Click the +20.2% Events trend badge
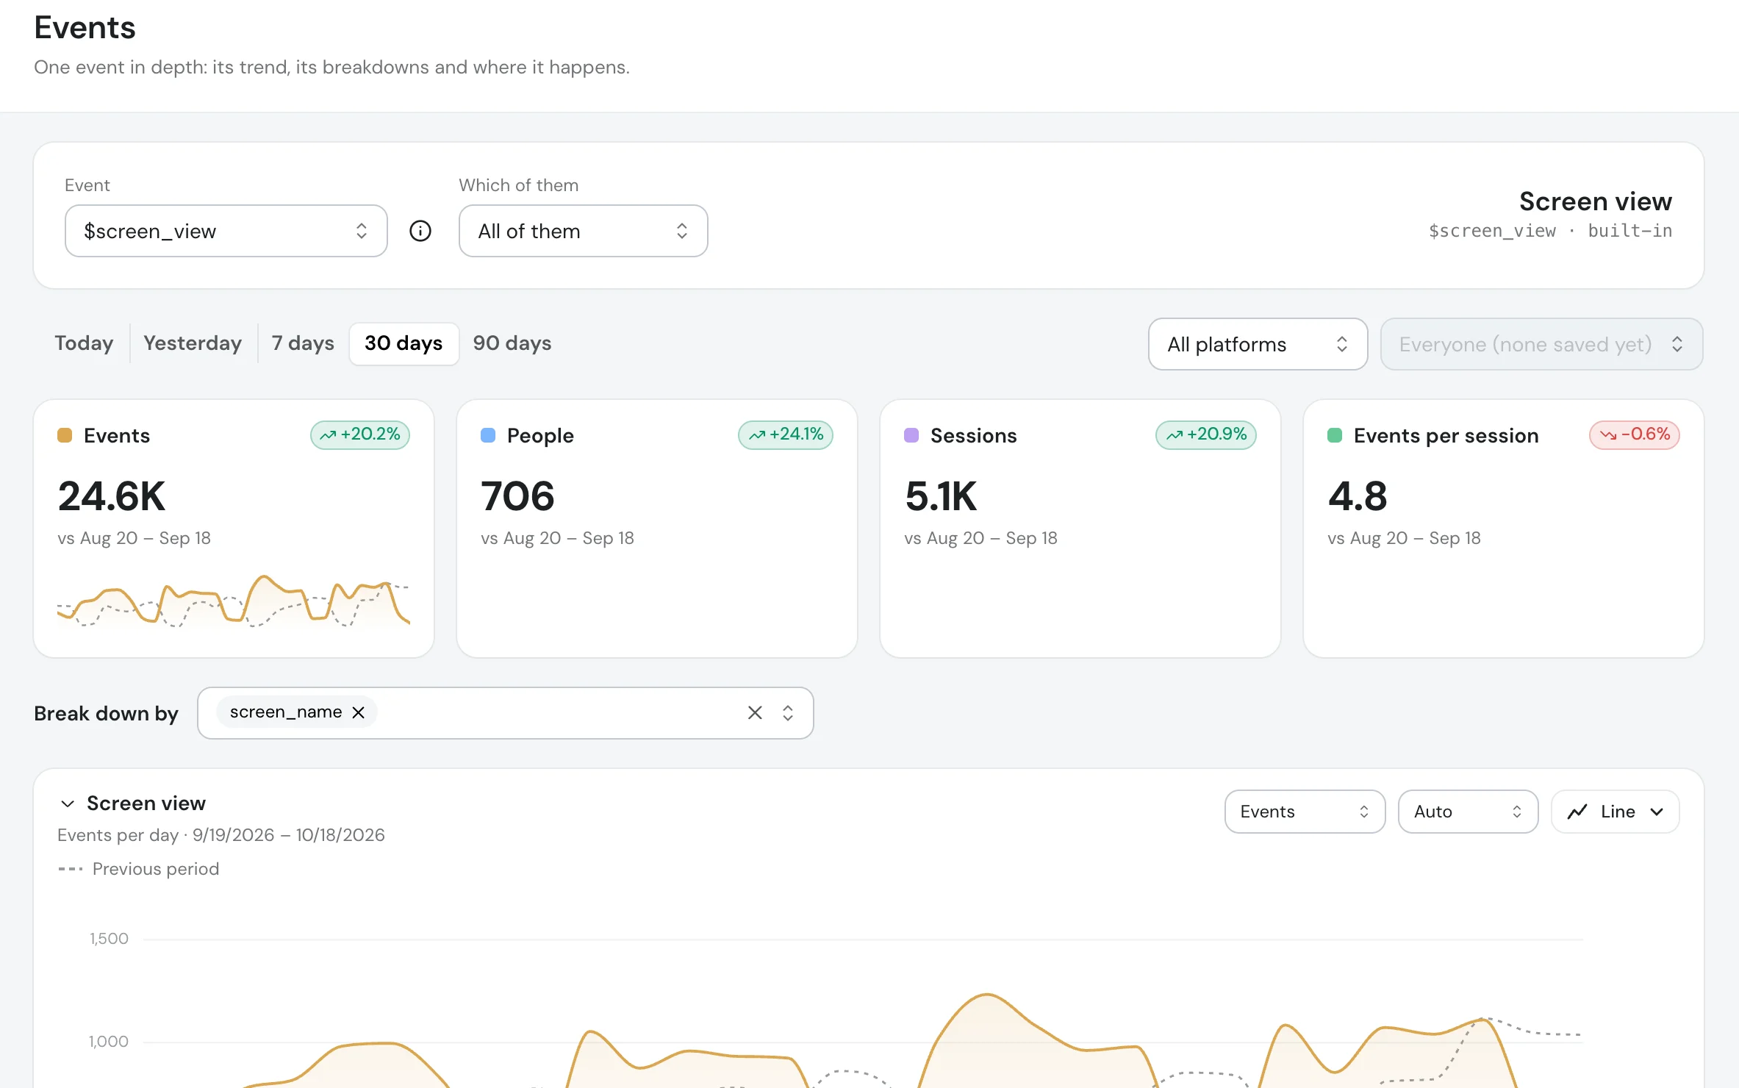Viewport: 1739px width, 1088px height. pyautogui.click(x=360, y=434)
